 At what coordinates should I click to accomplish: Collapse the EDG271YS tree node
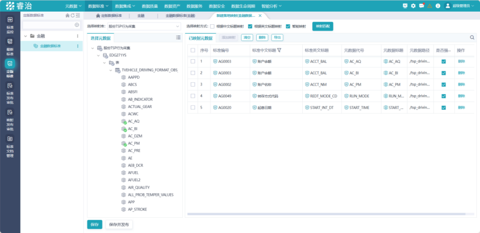(99, 55)
